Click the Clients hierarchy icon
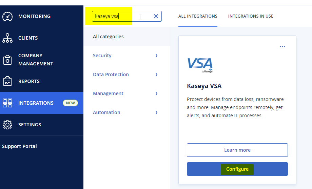Image resolution: width=312 pixels, height=189 pixels. (x=7, y=38)
